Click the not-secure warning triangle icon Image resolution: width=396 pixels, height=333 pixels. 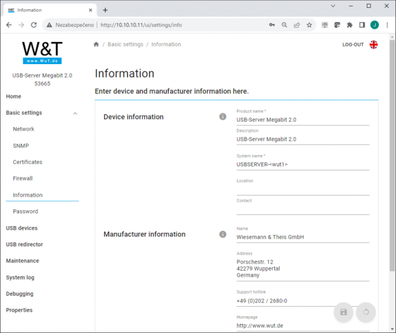pyautogui.click(x=50, y=25)
